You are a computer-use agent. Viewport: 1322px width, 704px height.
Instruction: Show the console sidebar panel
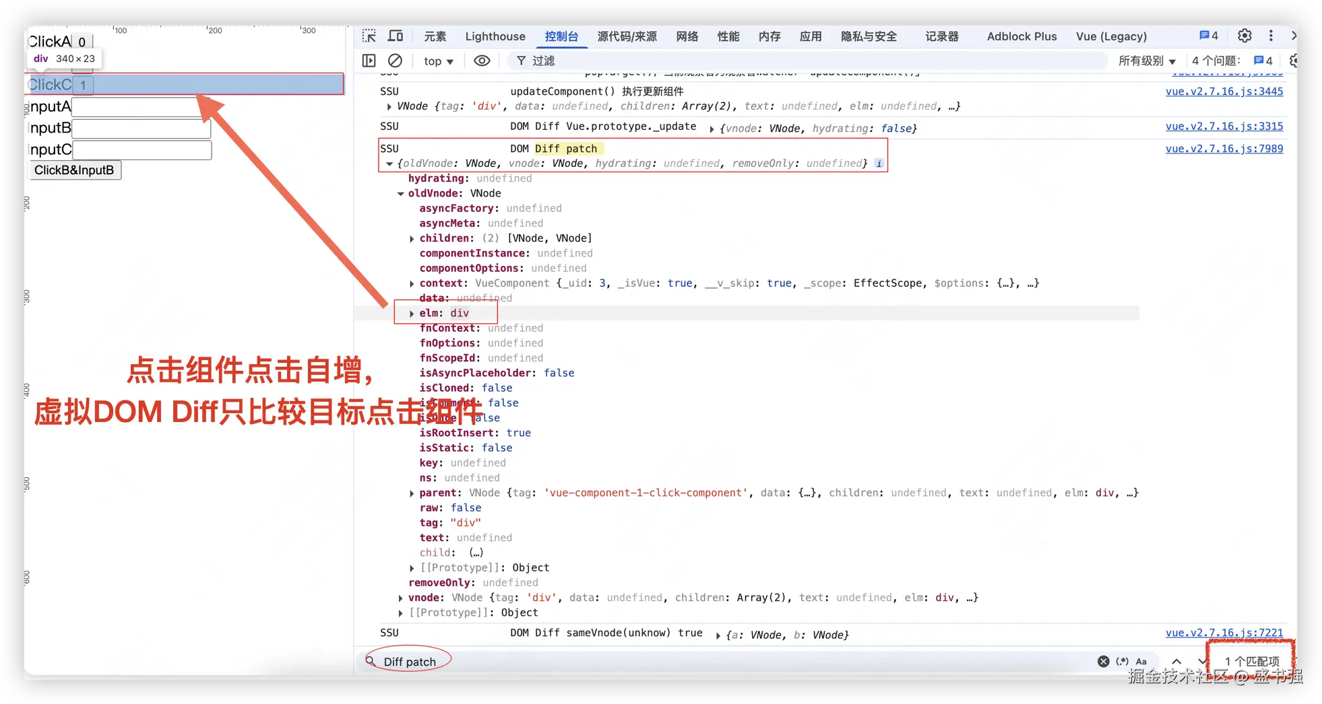click(369, 61)
